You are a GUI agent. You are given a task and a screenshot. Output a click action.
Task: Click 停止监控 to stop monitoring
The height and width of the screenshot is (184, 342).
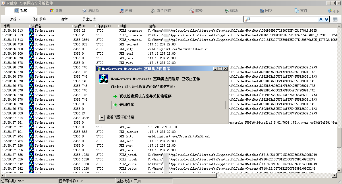click(x=39, y=19)
